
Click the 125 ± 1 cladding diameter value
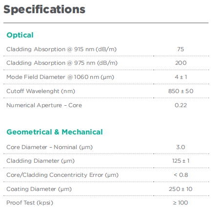pos(181,161)
